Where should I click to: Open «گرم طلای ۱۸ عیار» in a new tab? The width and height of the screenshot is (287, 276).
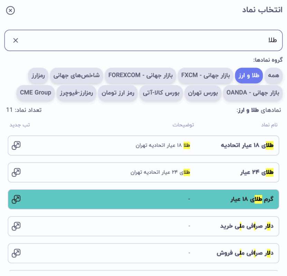[16, 199]
